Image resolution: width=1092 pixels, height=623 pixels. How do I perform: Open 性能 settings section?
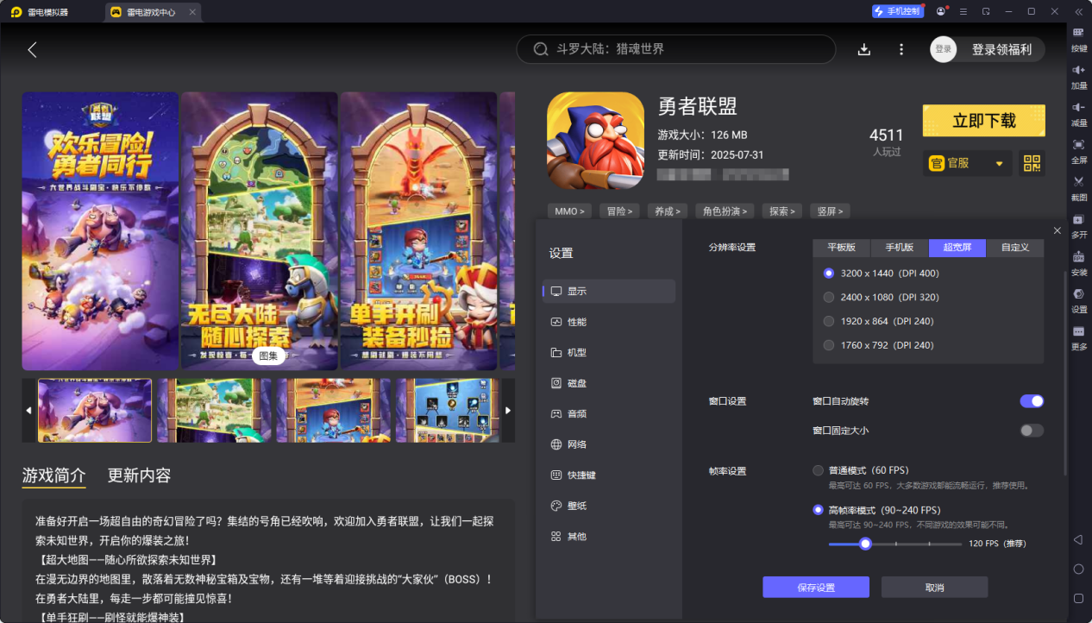(609, 322)
